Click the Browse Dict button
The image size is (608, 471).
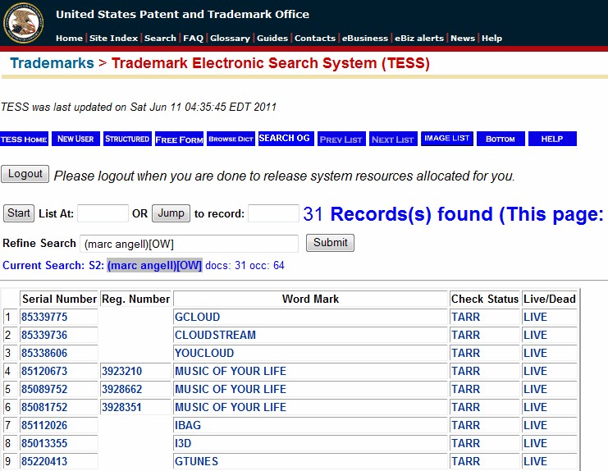click(x=231, y=139)
